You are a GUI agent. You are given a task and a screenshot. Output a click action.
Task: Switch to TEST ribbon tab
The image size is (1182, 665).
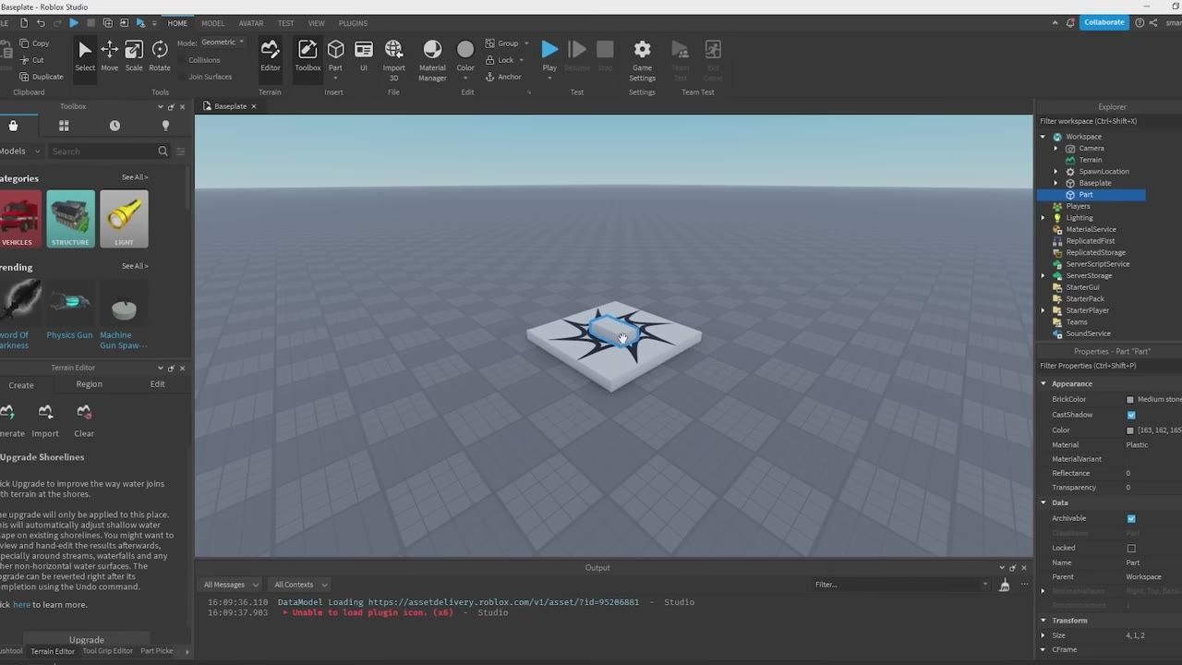click(286, 23)
